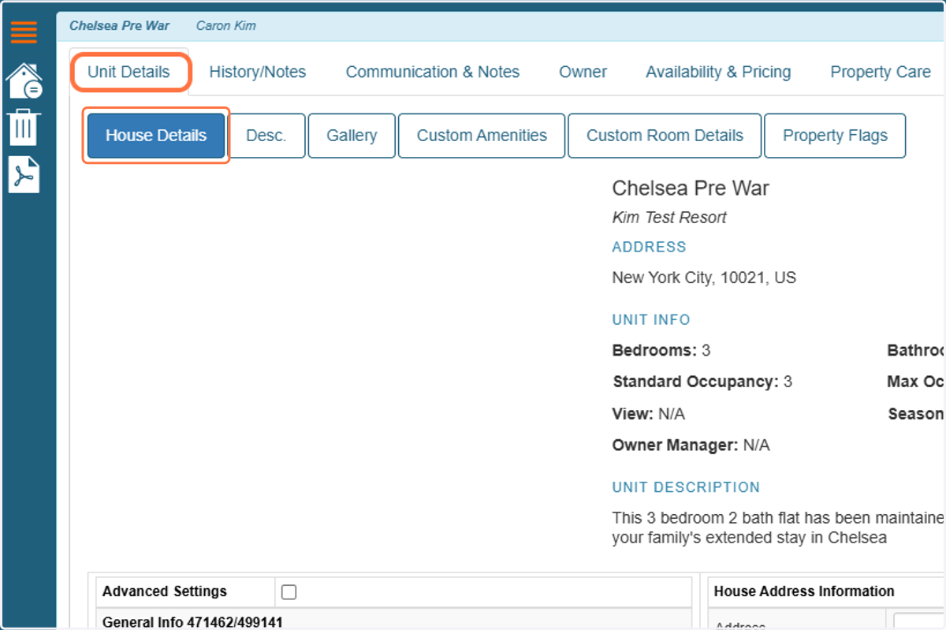Go to the Owner tab
946x630 pixels.
click(583, 72)
